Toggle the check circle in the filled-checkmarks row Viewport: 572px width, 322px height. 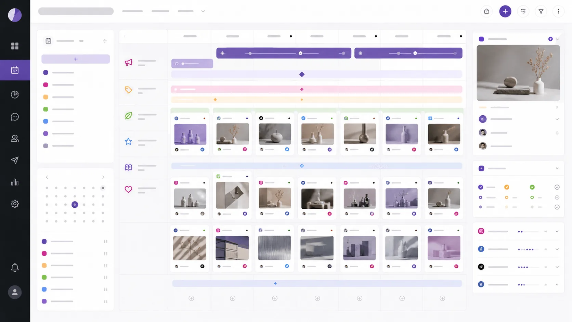pos(557,187)
